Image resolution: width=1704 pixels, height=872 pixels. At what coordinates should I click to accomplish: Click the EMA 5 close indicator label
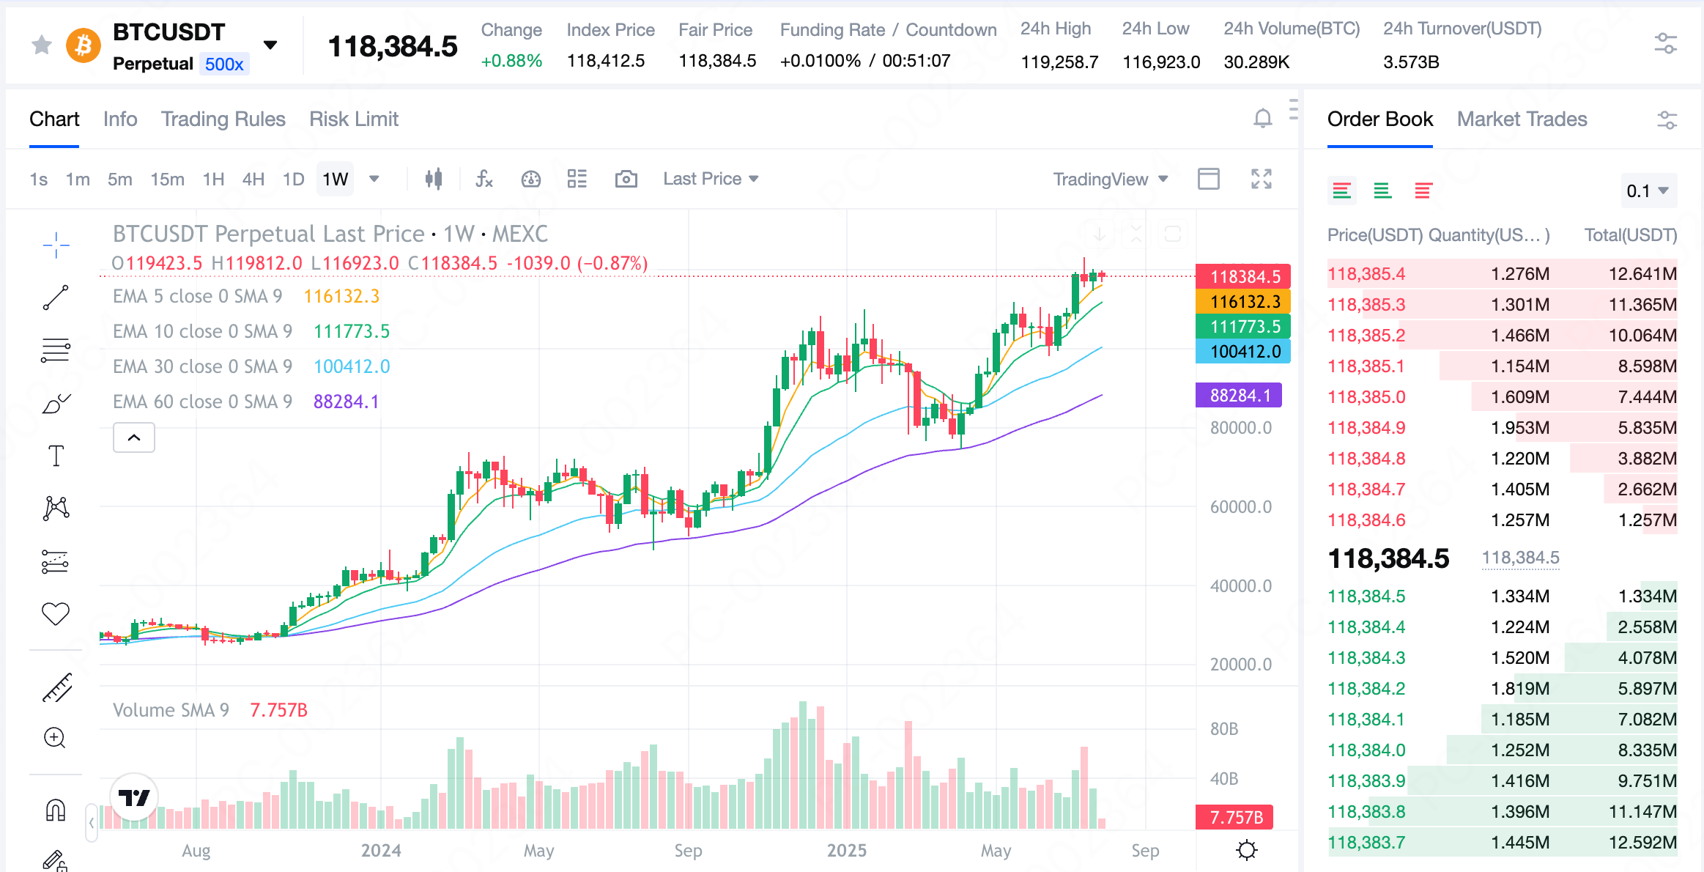click(197, 296)
